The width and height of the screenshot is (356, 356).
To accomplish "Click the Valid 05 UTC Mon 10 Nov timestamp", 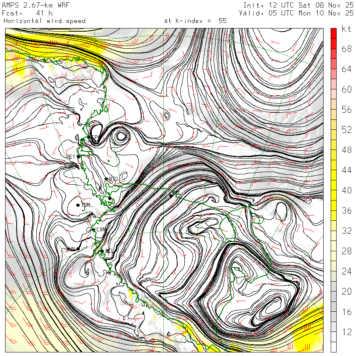I will tap(296, 13).
